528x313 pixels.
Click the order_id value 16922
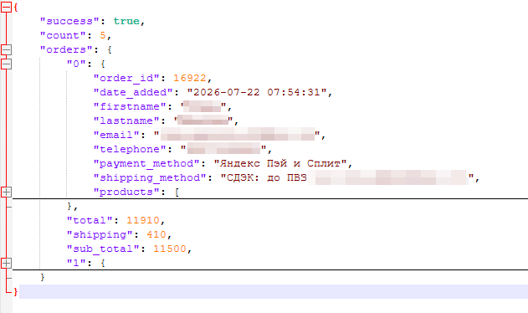click(190, 78)
